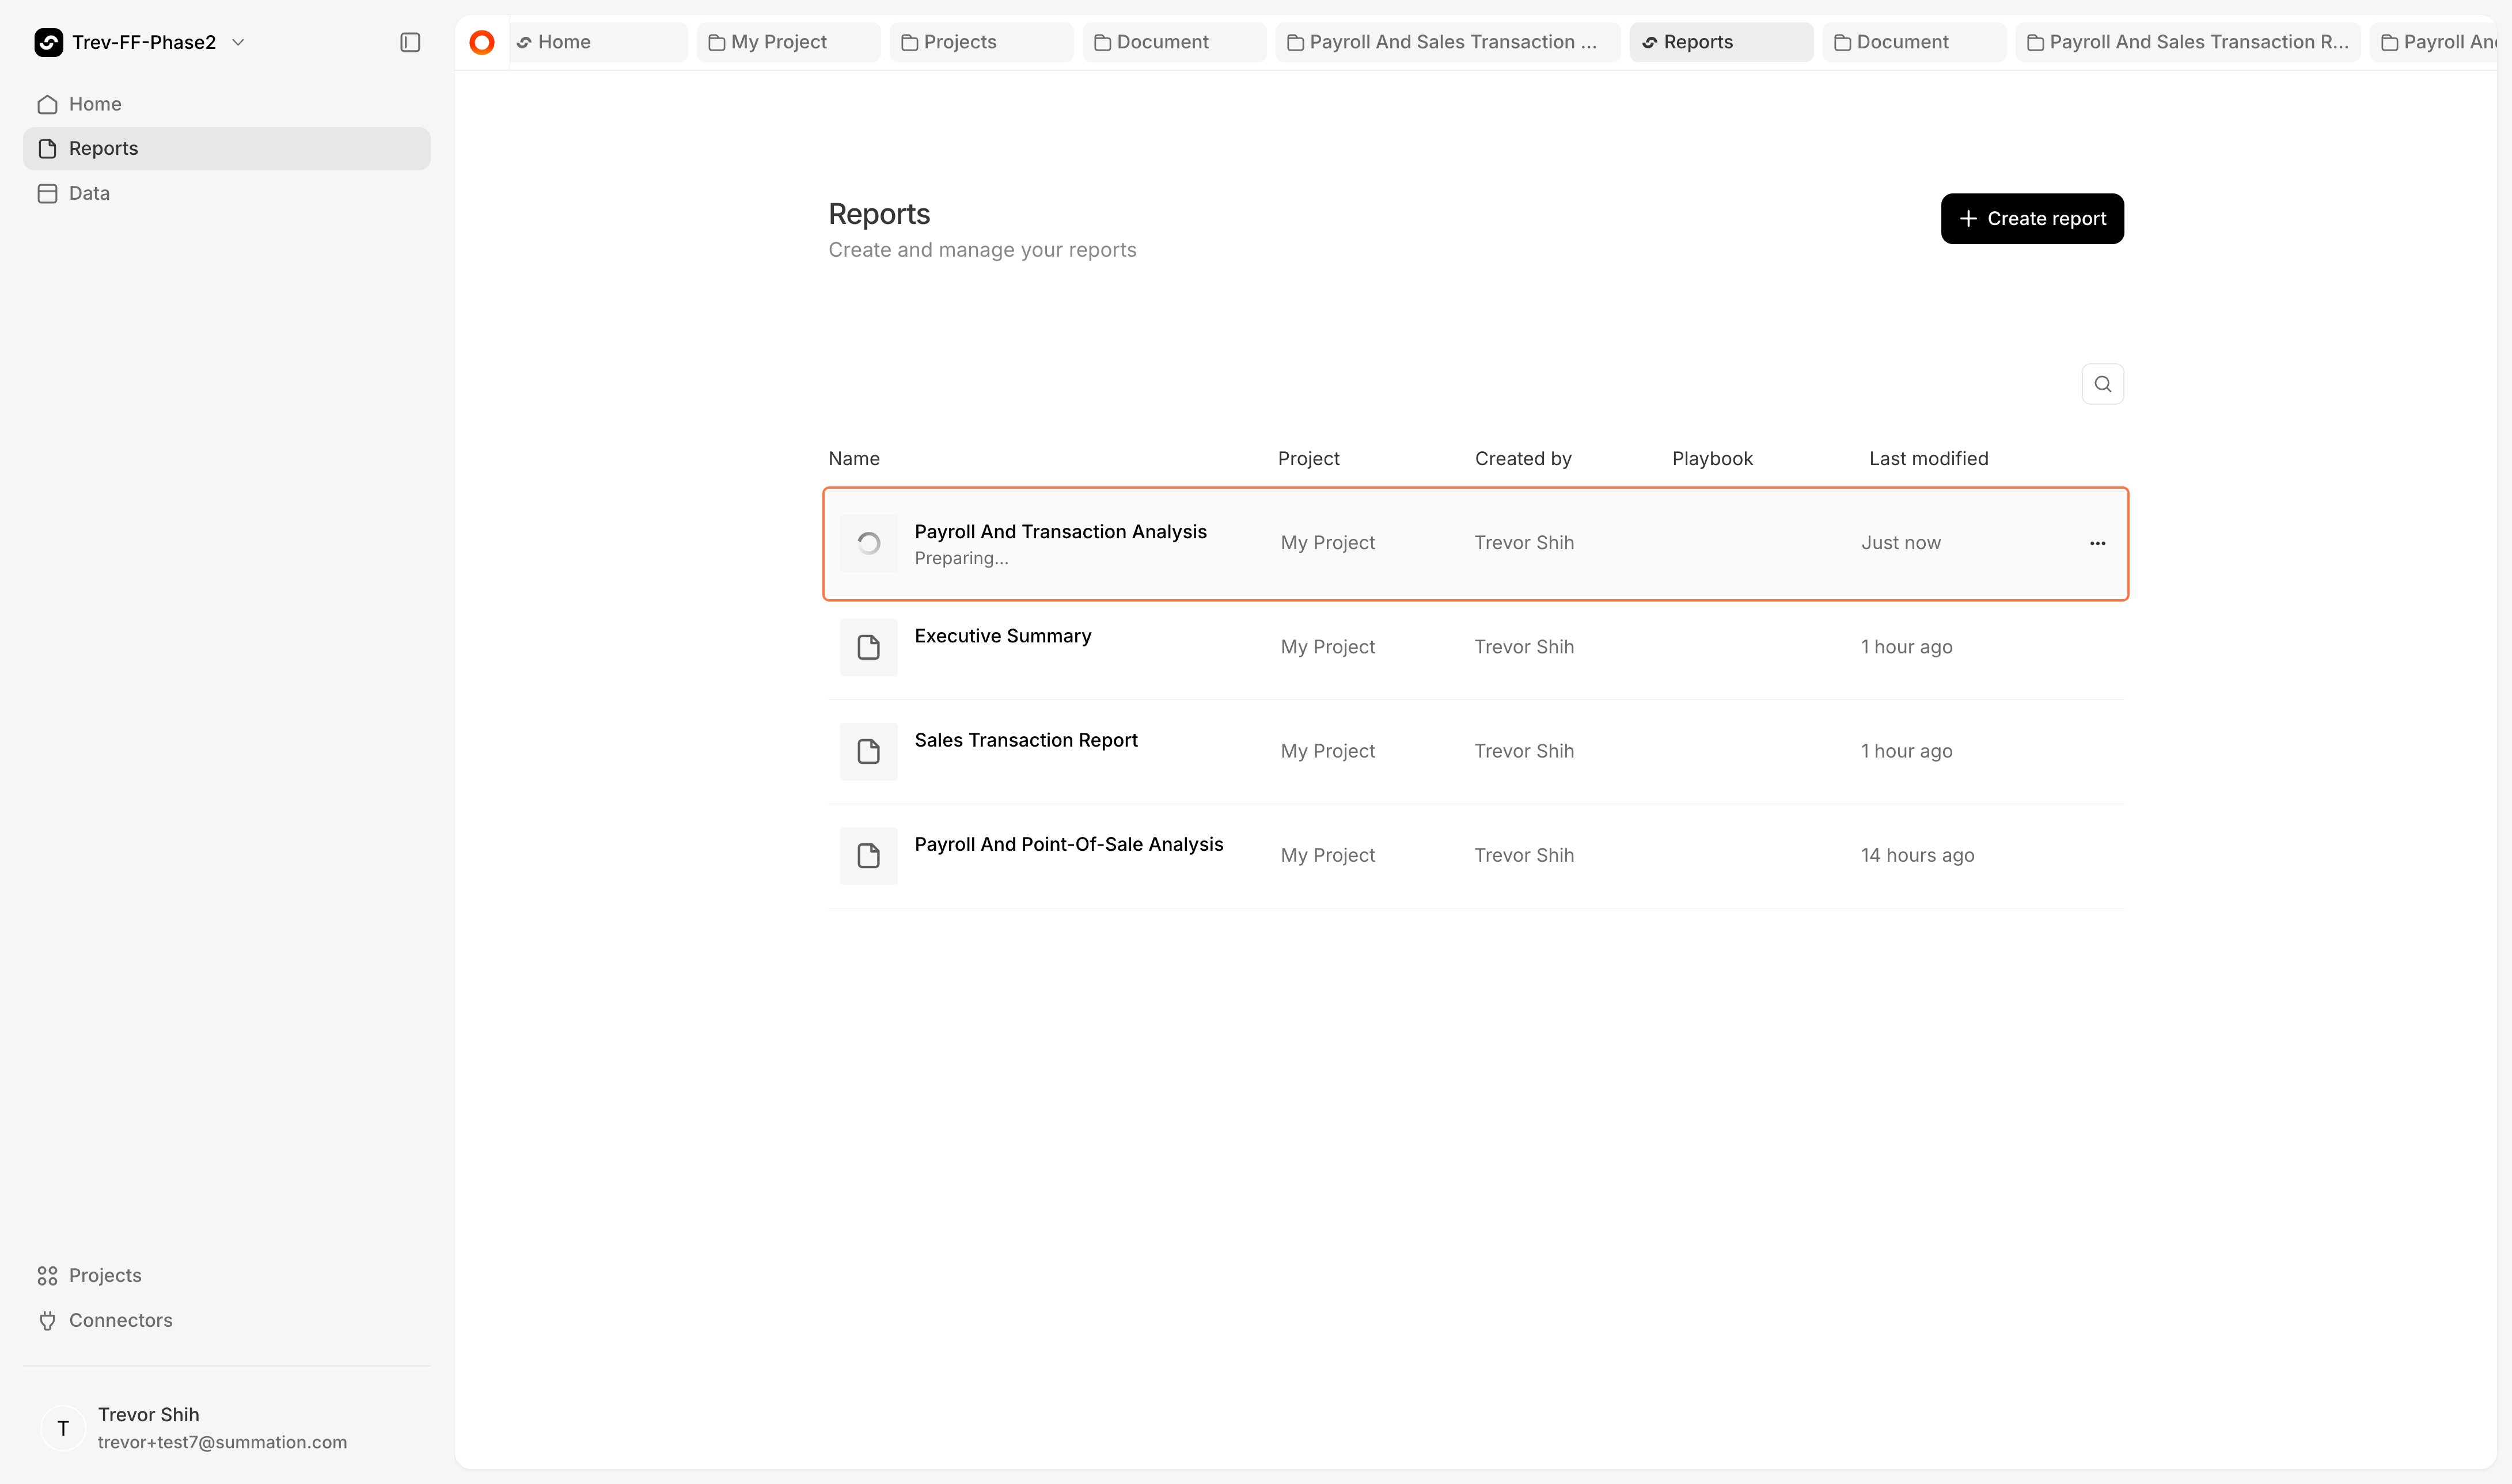Image resolution: width=2512 pixels, height=1484 pixels.
Task: Sort by the Project column header
Action: [x=1307, y=458]
